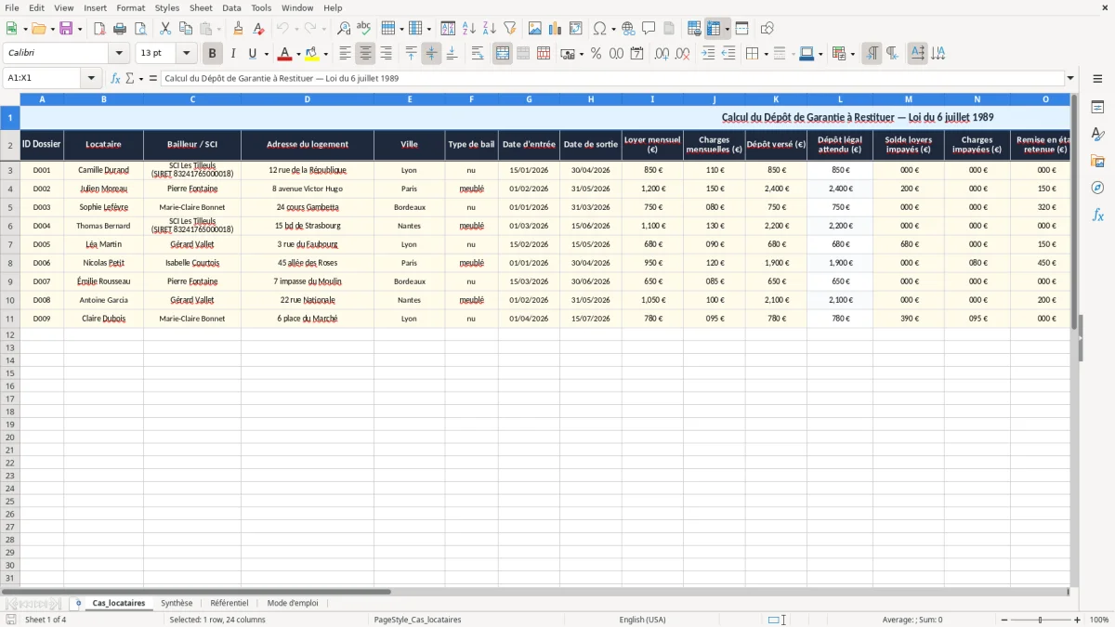Insert a hyperlink

[628, 29]
